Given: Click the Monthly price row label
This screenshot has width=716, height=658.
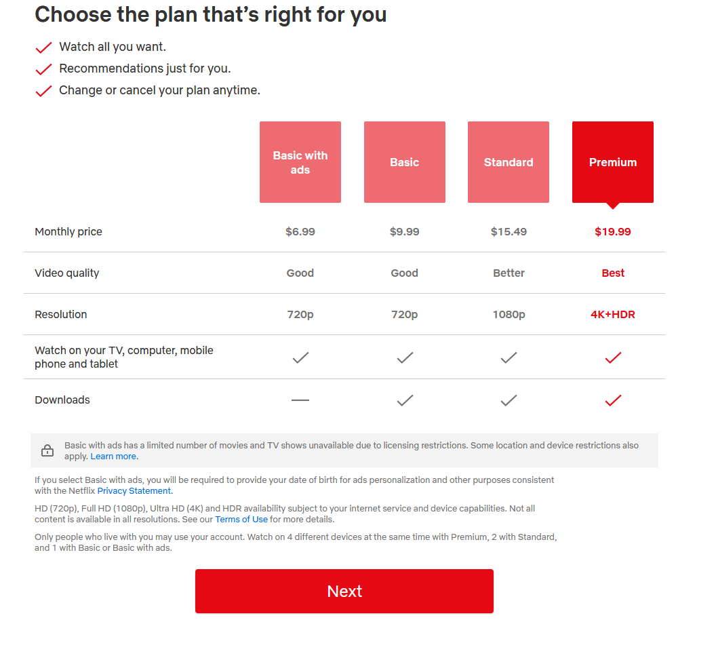Looking at the screenshot, I should 68,231.
